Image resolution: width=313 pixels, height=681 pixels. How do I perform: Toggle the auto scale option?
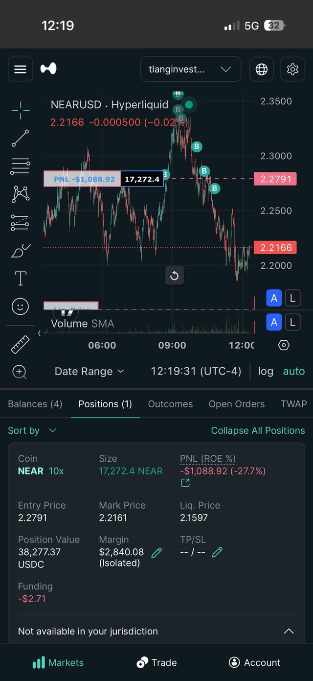coord(294,371)
